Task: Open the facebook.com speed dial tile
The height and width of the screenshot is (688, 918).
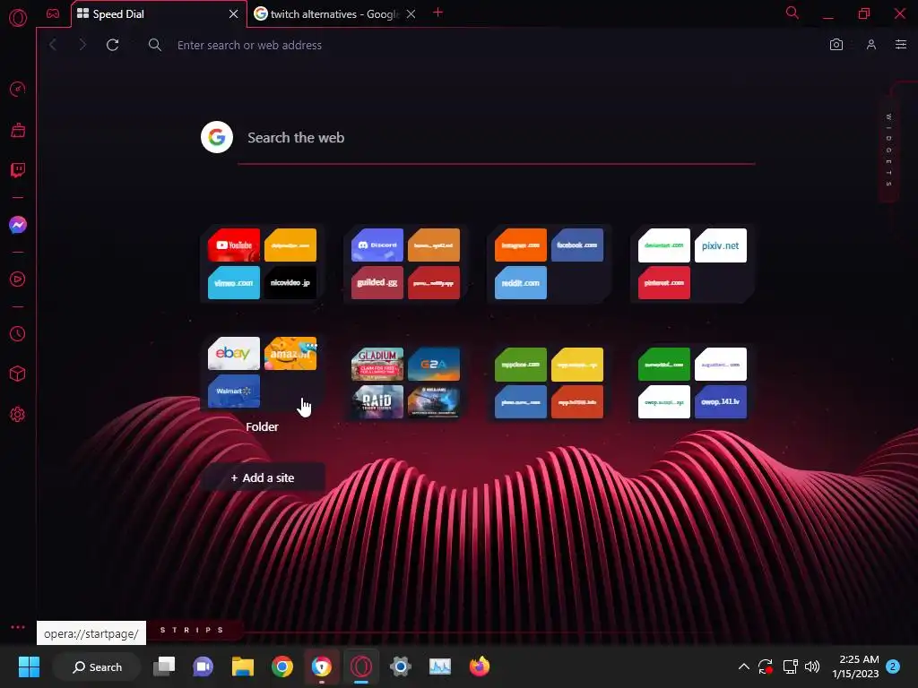Action: (x=576, y=245)
